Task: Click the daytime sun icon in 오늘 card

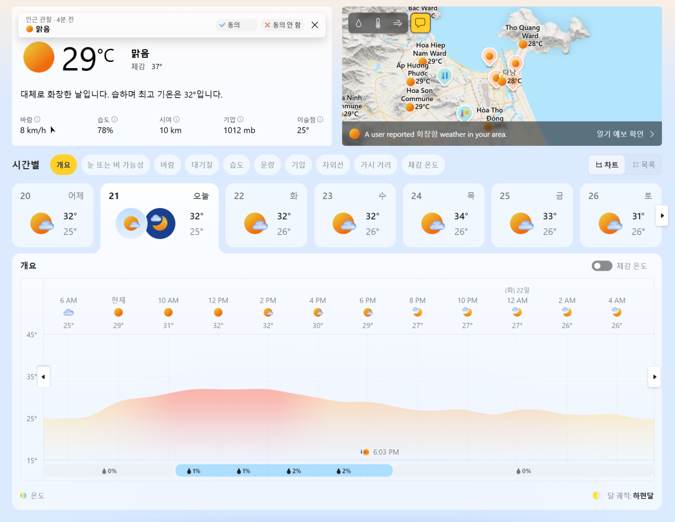Action: pyautogui.click(x=131, y=223)
